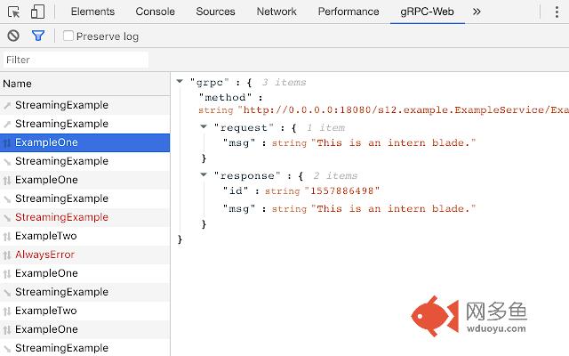Focus the Filter text field
This screenshot has height=356, width=569.
76,60
